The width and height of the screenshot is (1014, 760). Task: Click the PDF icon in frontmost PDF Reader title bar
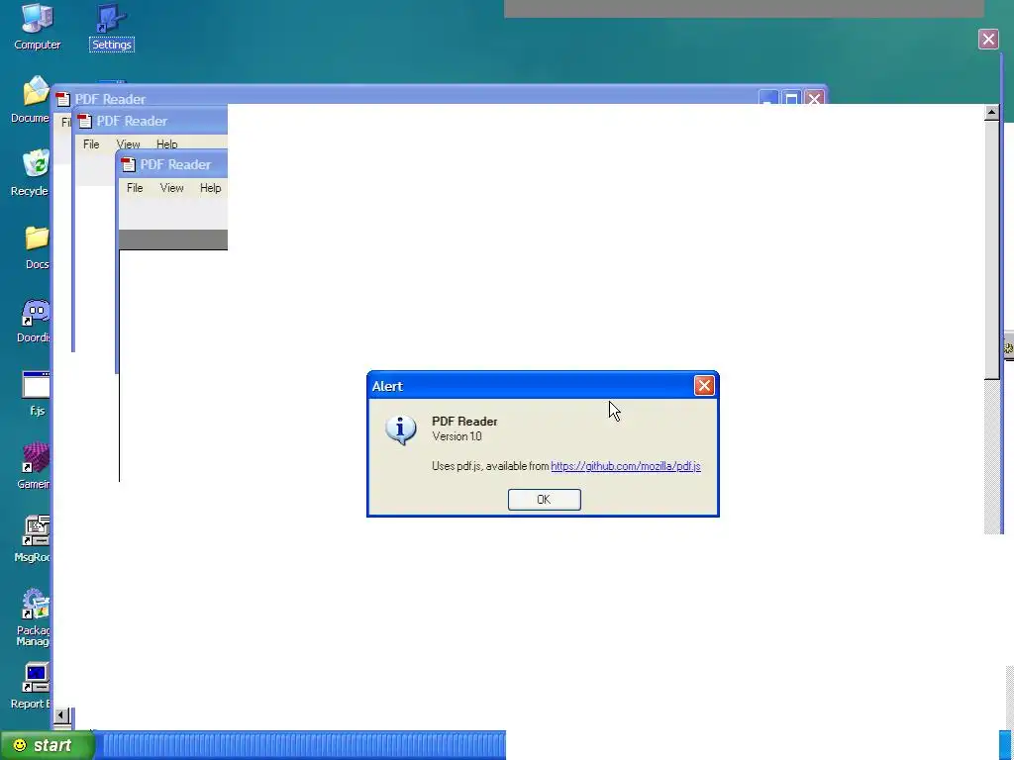pos(128,164)
